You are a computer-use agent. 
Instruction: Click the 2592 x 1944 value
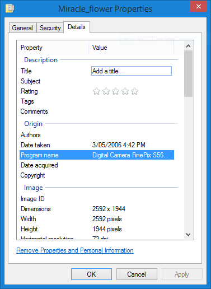[x=109, y=209]
